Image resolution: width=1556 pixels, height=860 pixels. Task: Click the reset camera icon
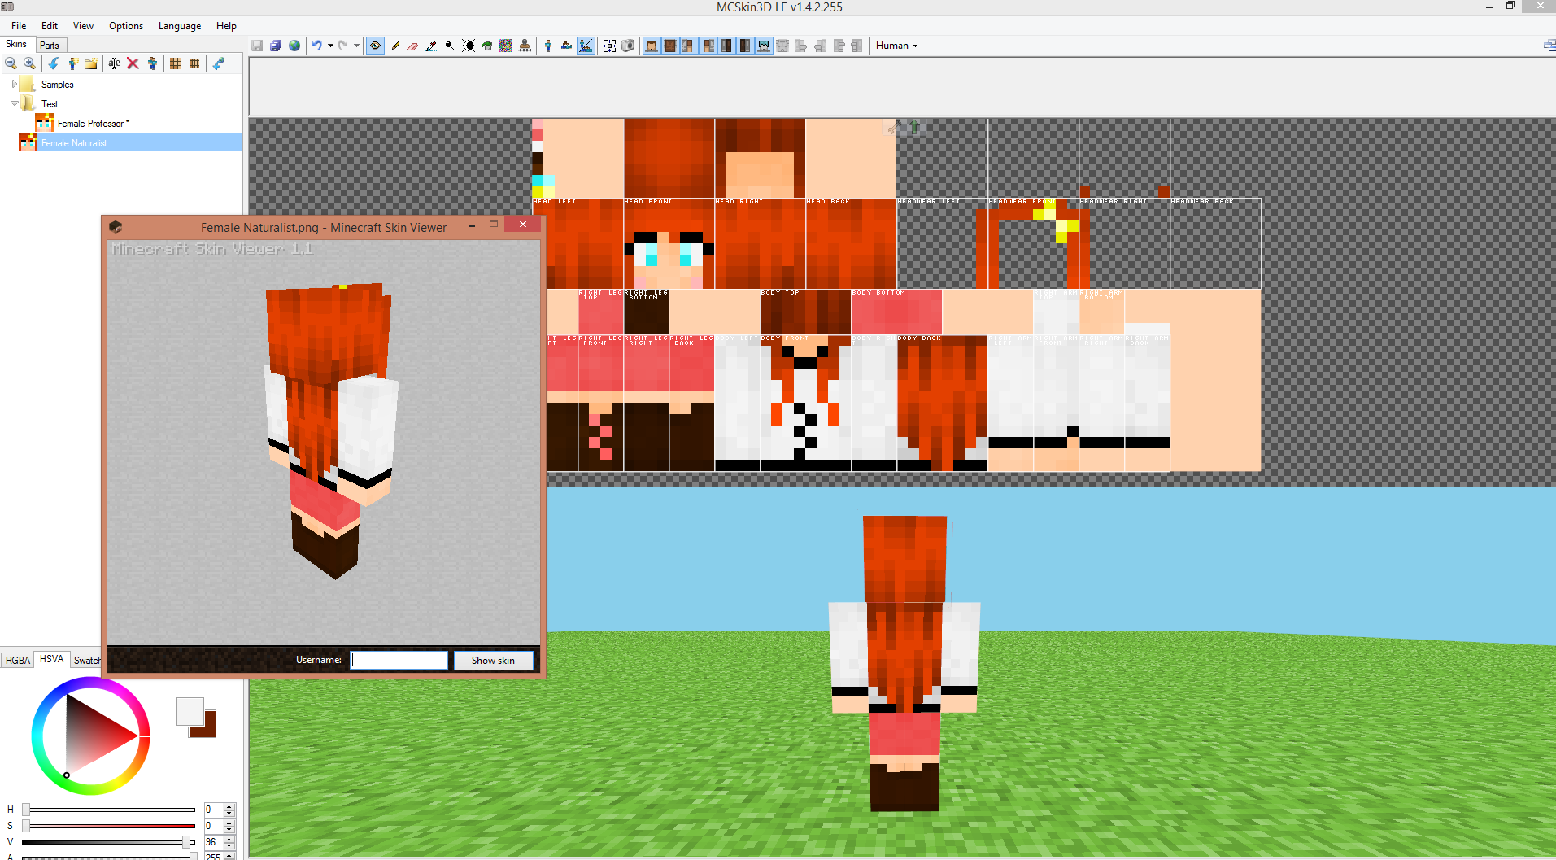609,46
